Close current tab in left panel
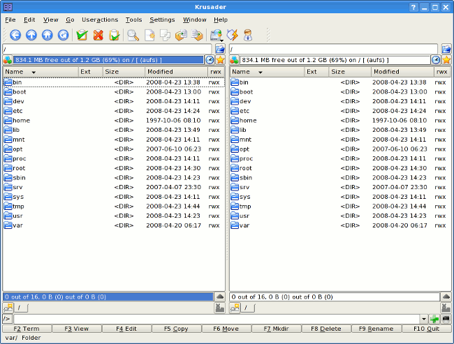 click(220, 308)
